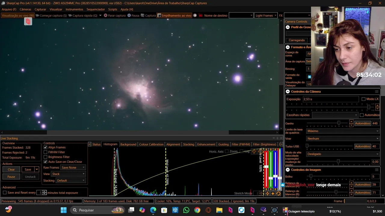The width and height of the screenshot is (385, 216).
Task: Click the Controles da Câmera hamburger menu icon
Action: 377,91
